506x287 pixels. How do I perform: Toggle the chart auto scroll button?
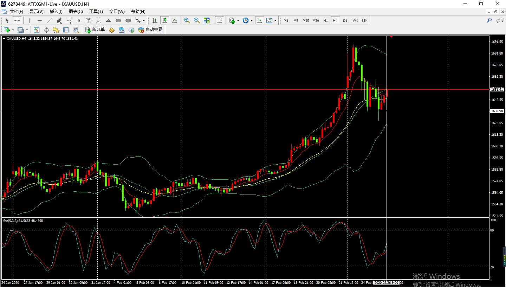[220, 20]
